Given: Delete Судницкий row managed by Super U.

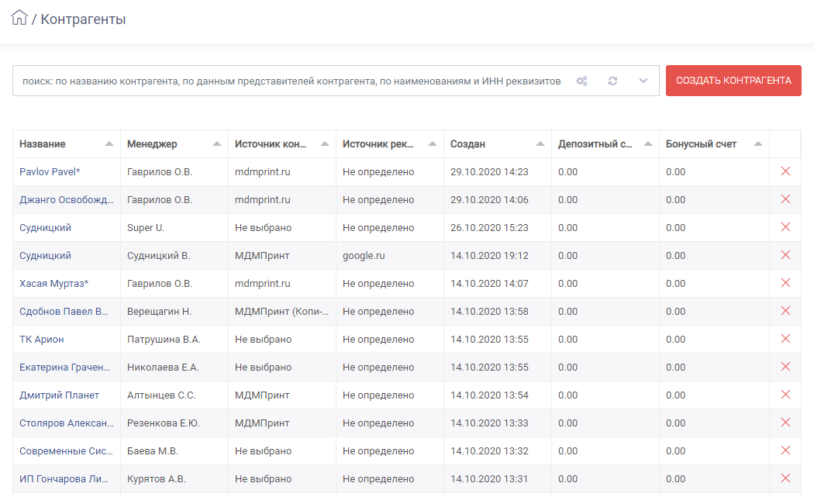Looking at the screenshot, I should (x=785, y=227).
